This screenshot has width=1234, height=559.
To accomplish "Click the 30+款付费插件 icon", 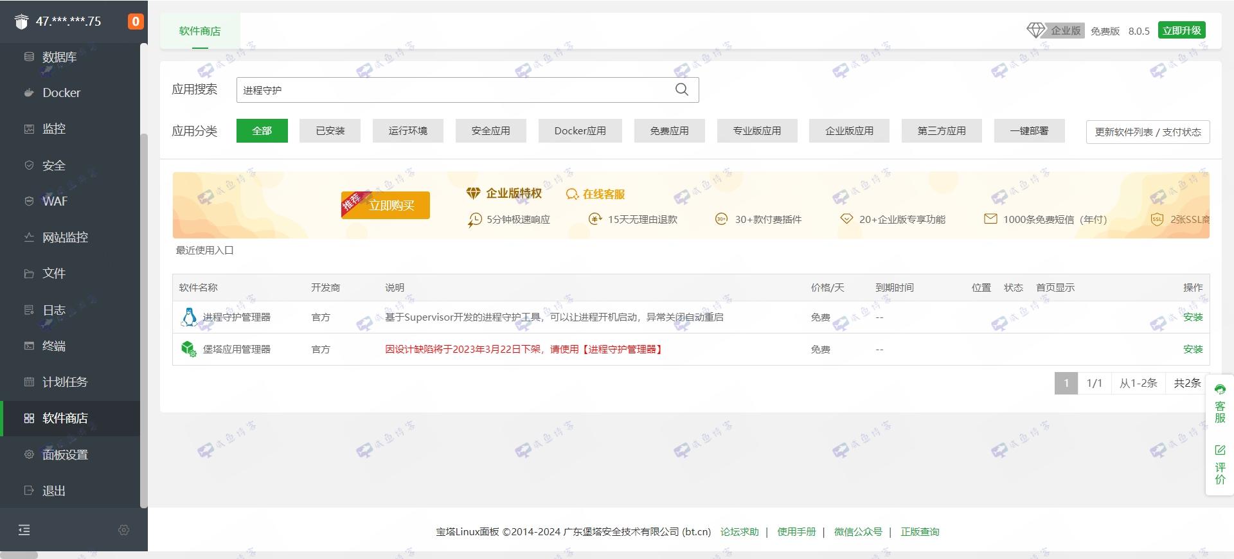I will point(721,219).
